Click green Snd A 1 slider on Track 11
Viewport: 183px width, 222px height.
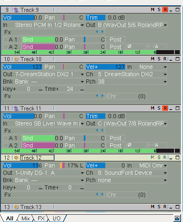pyautogui.click(x=43, y=138)
